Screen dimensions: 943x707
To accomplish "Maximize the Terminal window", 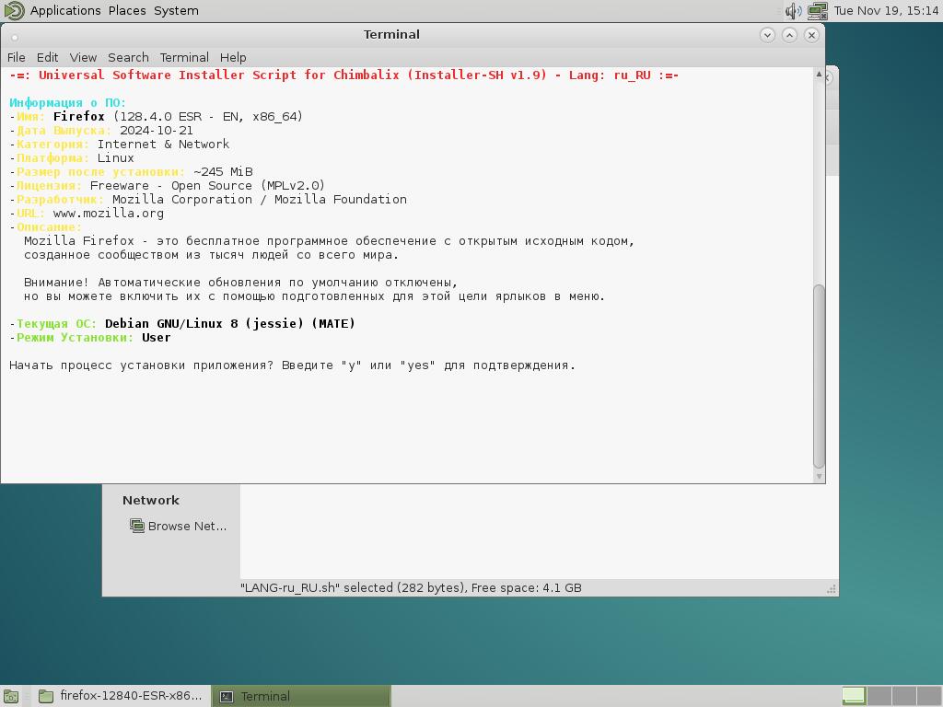I will 789,35.
